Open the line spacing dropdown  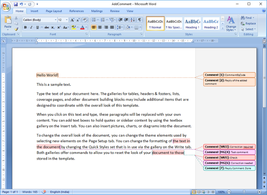click(120, 27)
